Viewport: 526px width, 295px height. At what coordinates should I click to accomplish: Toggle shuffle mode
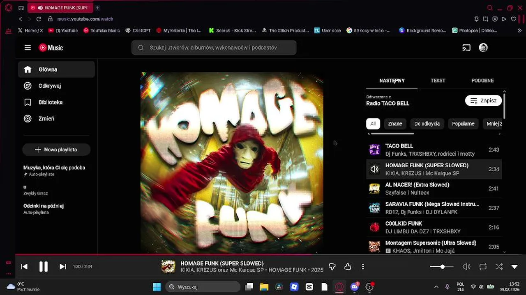499,267
